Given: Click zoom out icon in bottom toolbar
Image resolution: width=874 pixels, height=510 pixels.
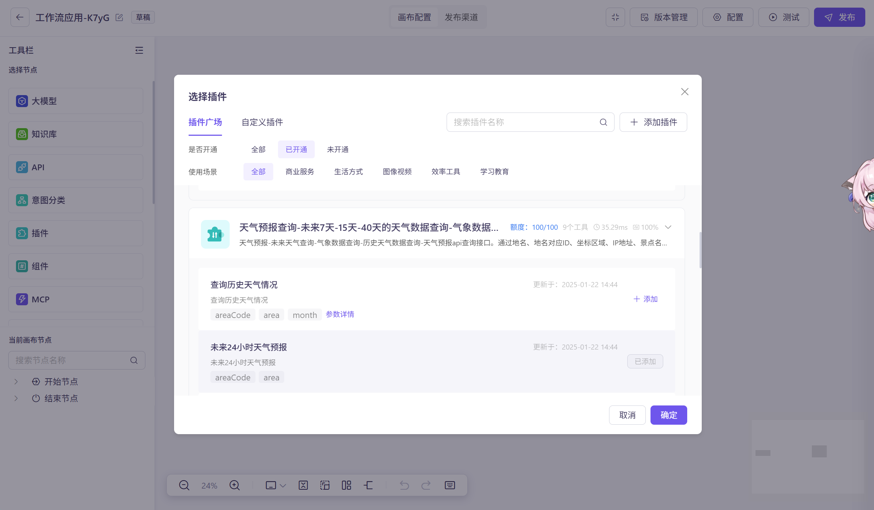Looking at the screenshot, I should (x=184, y=485).
